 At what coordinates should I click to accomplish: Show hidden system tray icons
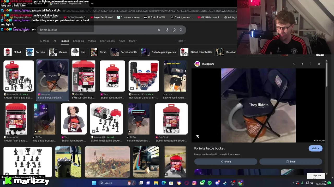(x=293, y=183)
